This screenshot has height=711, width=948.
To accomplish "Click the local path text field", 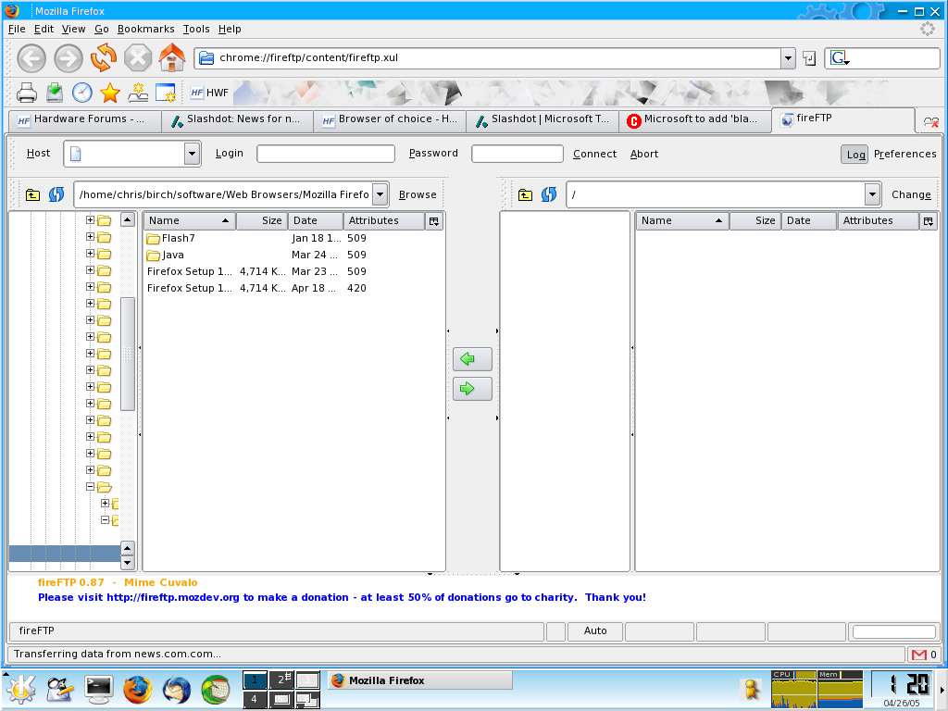I will [x=224, y=194].
